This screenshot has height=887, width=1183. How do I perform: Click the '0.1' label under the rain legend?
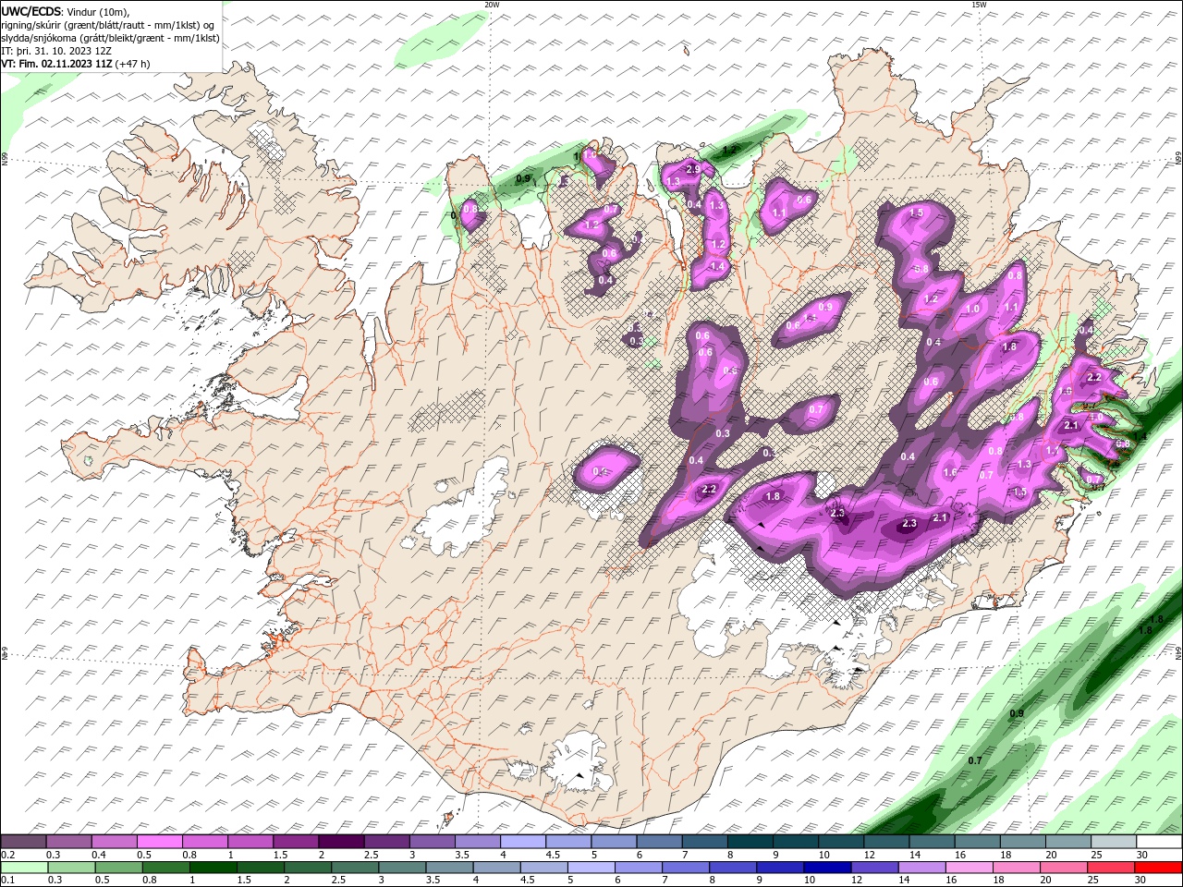tap(6, 881)
